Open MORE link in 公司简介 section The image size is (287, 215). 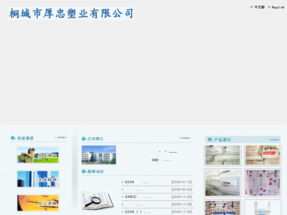[x=185, y=138]
